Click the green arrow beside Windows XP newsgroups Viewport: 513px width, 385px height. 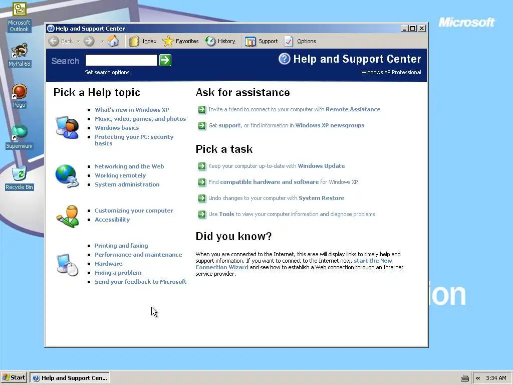coord(202,125)
